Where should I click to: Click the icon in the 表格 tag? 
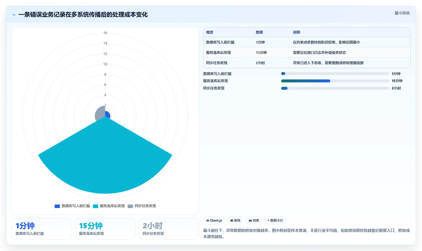click(232, 220)
